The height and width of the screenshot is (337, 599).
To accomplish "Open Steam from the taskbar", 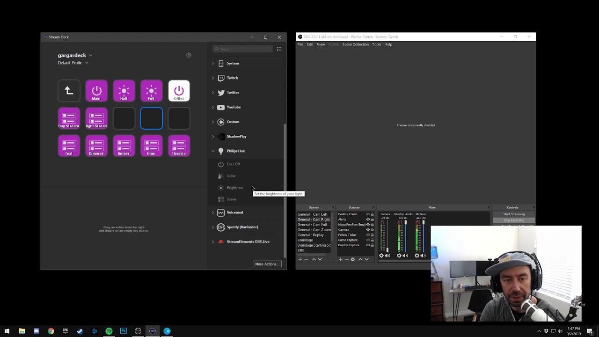I will pyautogui.click(x=80, y=331).
